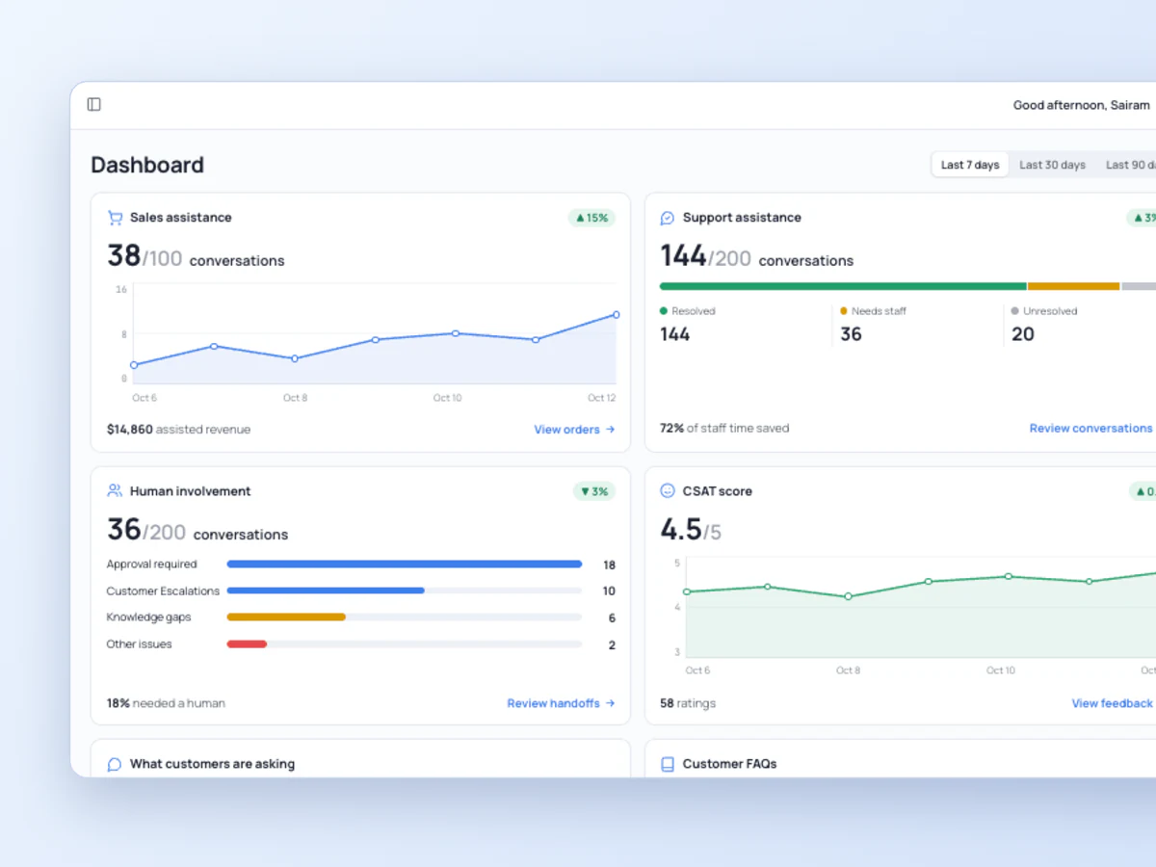Open the Review handoffs link
The height and width of the screenshot is (867, 1156).
click(561, 703)
